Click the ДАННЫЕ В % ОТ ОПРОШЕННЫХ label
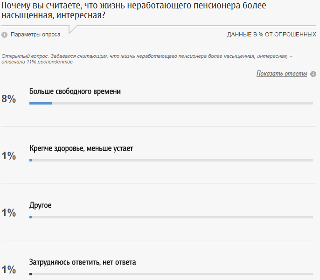 [271, 35]
